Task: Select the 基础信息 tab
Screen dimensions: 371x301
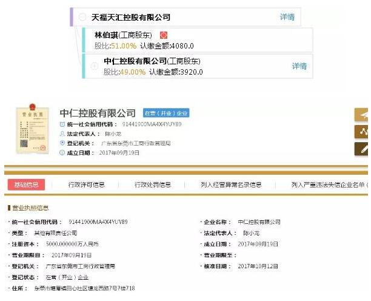Action: coord(26,185)
